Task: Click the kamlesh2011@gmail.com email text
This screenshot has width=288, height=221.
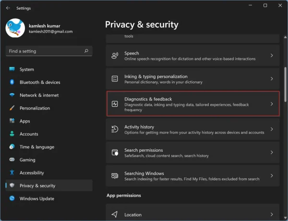Action: coord(51,32)
